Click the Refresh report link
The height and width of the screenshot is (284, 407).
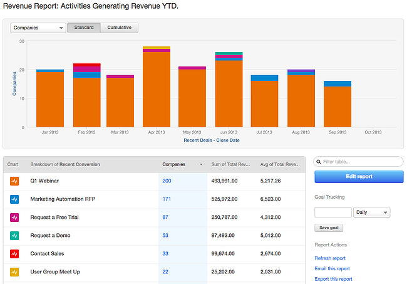330,258
